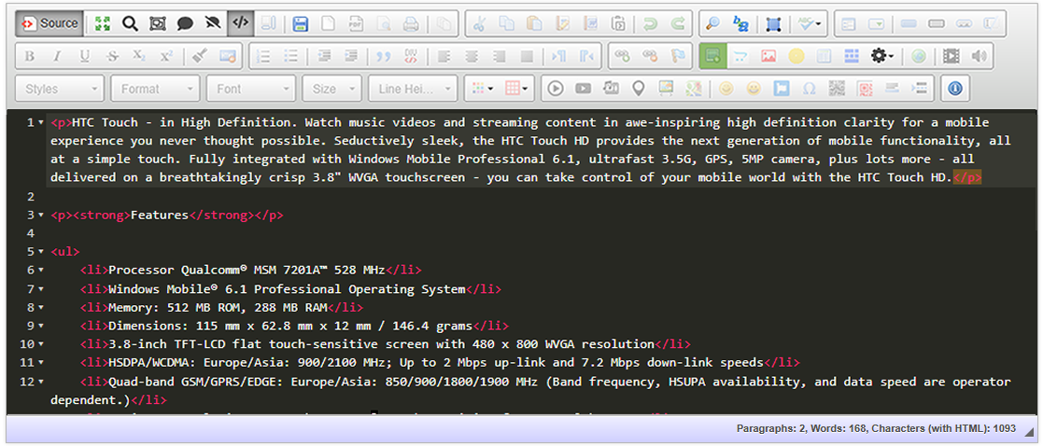
Task: Click the "Windows Mobile® 6.1 Professional" line
Action: pyautogui.click(x=290, y=289)
